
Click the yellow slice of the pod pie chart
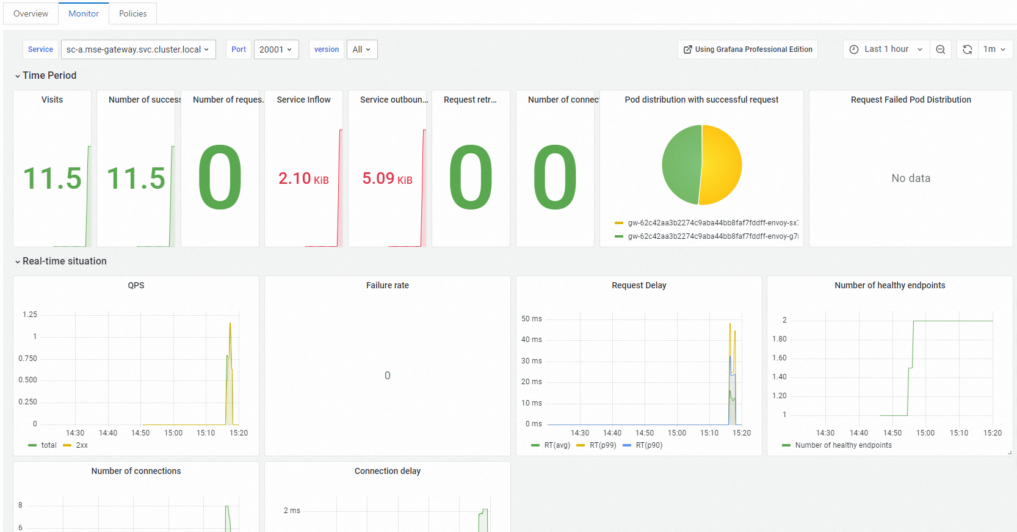[x=722, y=165]
